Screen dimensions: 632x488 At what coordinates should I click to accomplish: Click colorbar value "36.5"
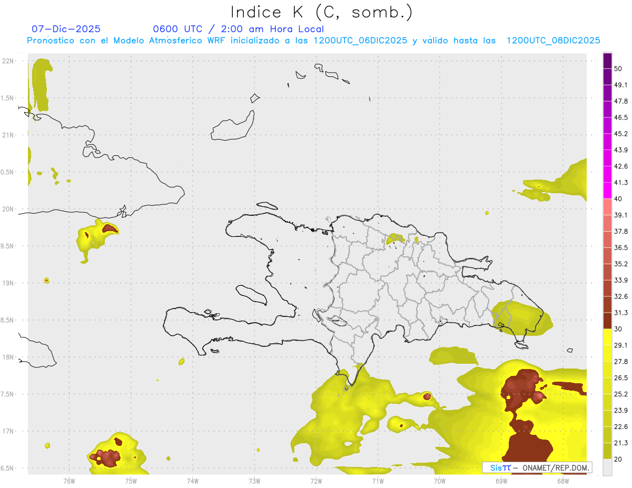(x=621, y=248)
